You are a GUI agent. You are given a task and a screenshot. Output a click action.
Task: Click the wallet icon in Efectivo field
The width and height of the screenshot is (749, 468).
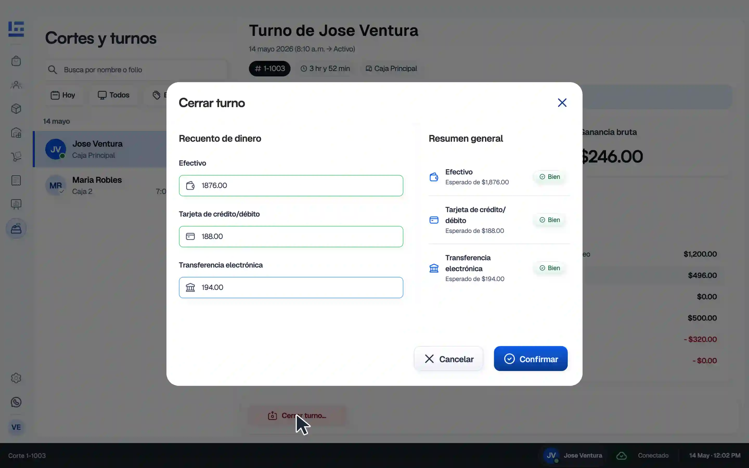point(190,186)
